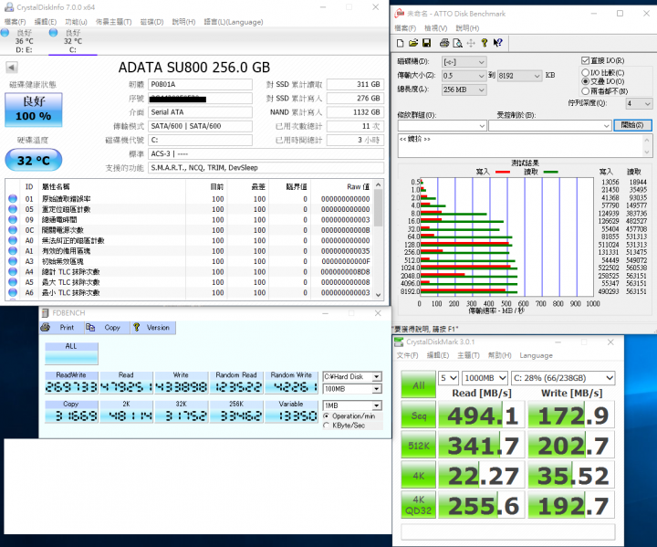657x547 pixels.
Task: Click the New document icon in ATTO toolbar
Action: click(x=401, y=43)
